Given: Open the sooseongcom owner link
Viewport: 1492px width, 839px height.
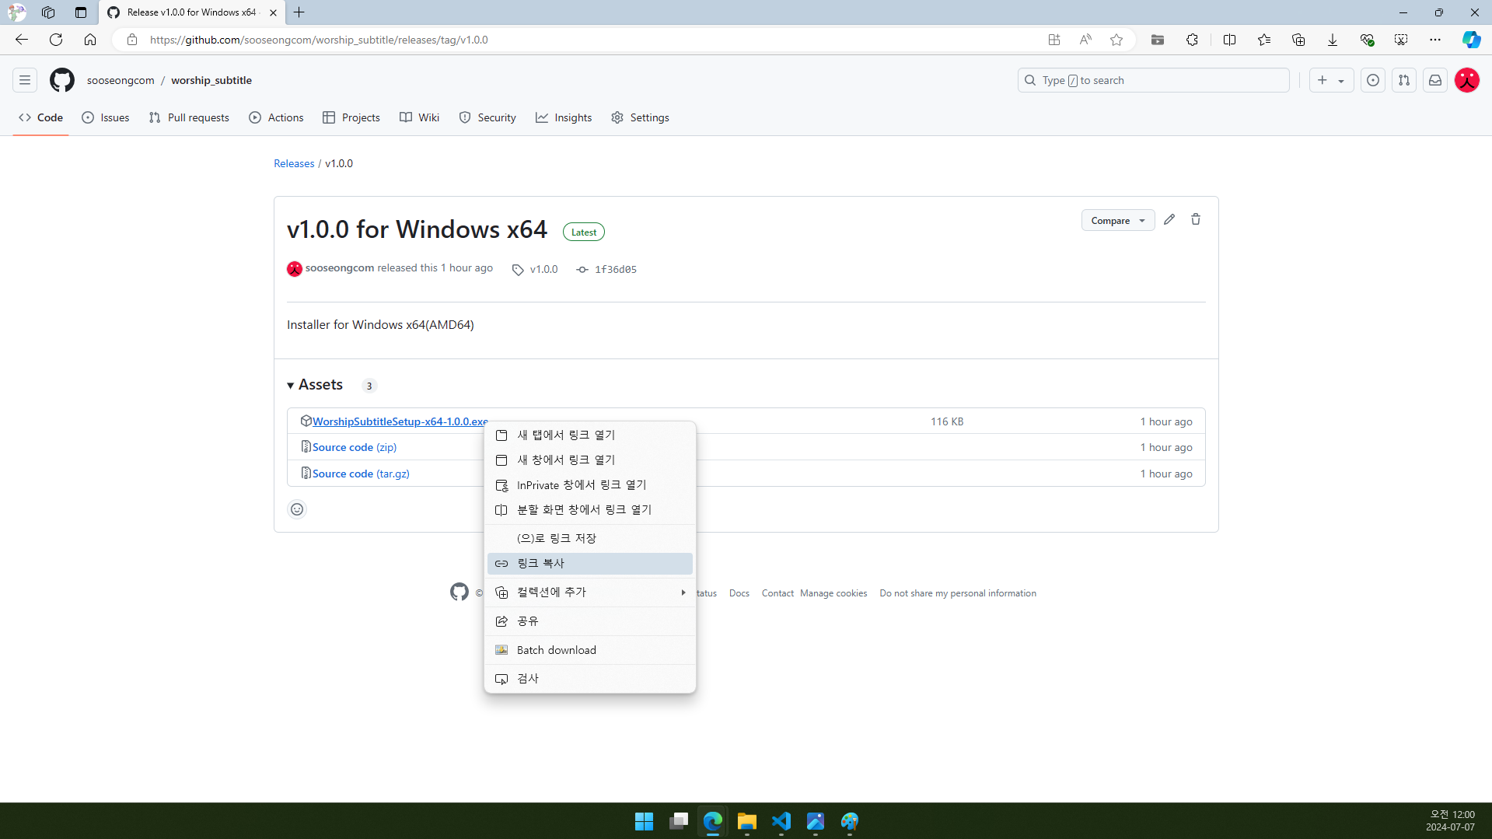Looking at the screenshot, I should (121, 80).
